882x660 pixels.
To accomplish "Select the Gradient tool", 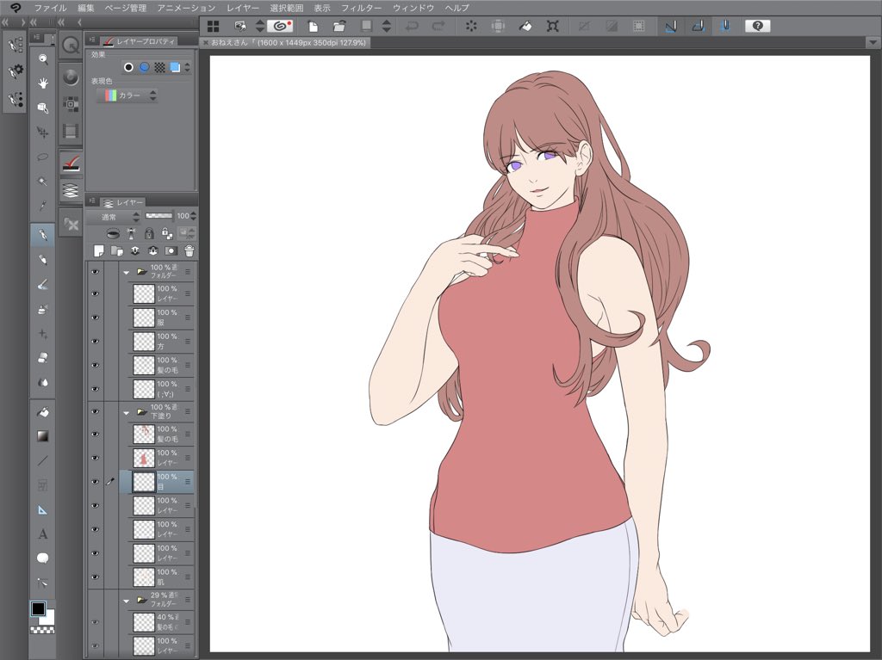I will point(43,435).
